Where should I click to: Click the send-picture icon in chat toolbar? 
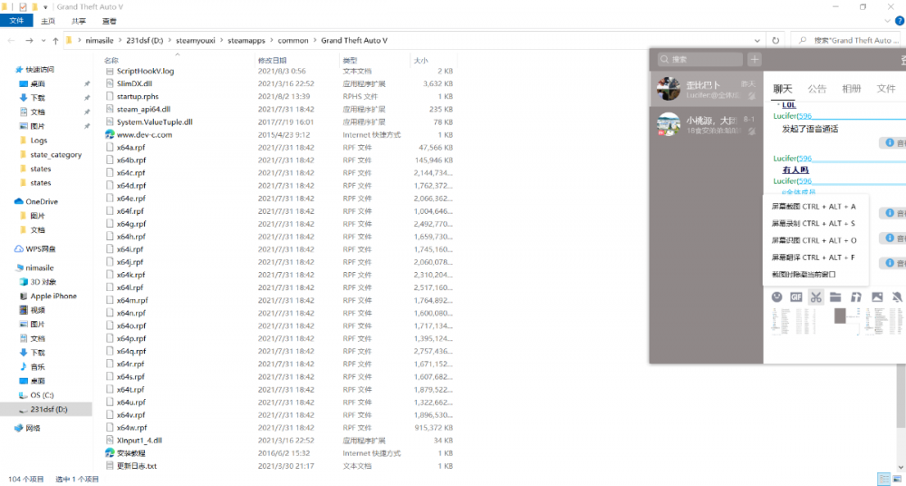pos(876,296)
